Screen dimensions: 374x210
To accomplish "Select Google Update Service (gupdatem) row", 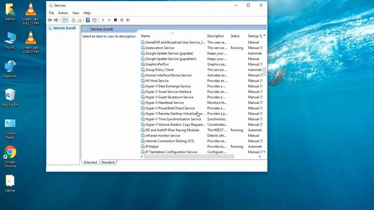I will point(202,59).
